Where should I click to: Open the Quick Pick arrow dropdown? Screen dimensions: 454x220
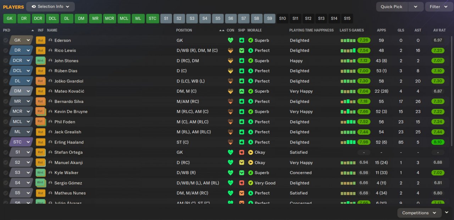click(x=416, y=7)
